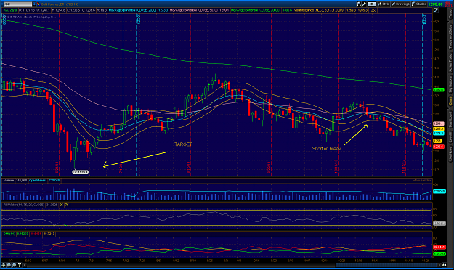Select MovAvgExponential (CLOSE, 50, 0) study label
Viewport: 454px width, 270px height.
[194, 10]
